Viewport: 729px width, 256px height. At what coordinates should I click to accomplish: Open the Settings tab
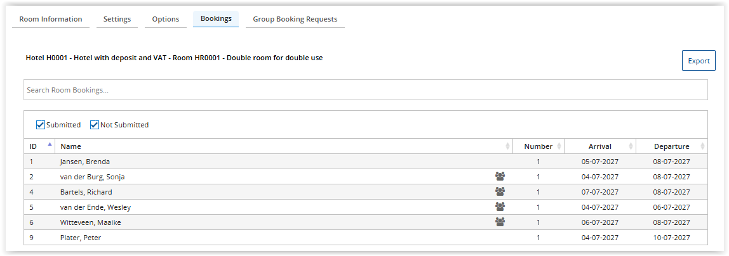pyautogui.click(x=117, y=20)
